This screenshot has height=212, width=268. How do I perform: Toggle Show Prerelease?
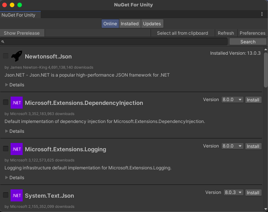(x=22, y=33)
